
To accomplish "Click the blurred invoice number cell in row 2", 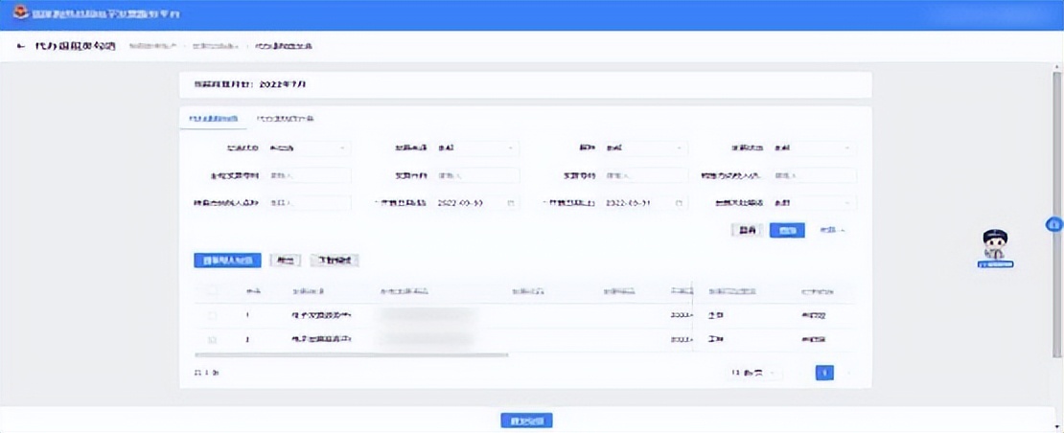I will (427, 339).
